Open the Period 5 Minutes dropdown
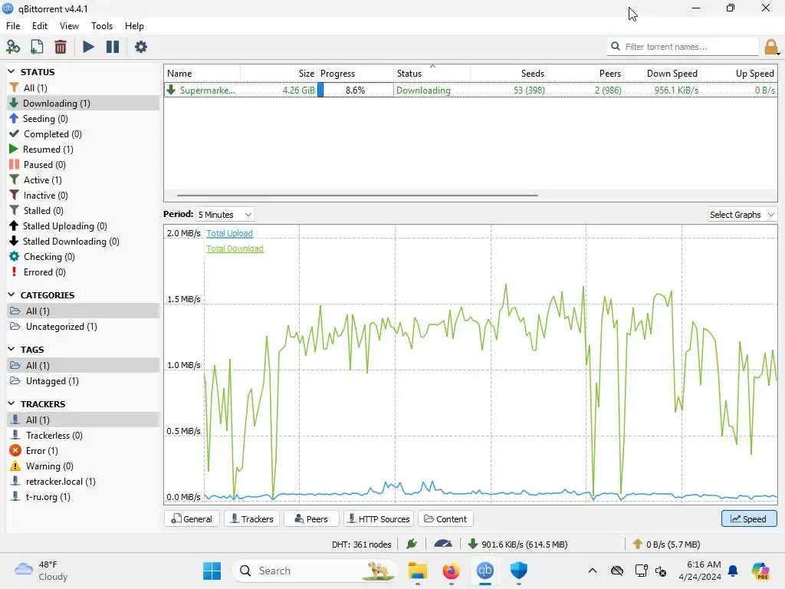The height and width of the screenshot is (589, 785). click(x=225, y=215)
